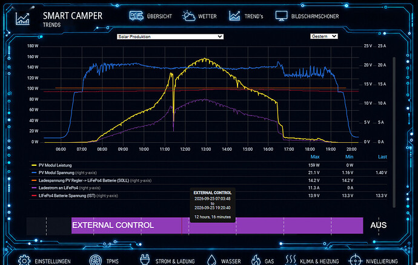Open the Nivellierung crosshair icon
Screen dimensions: 418x265
point(356,260)
